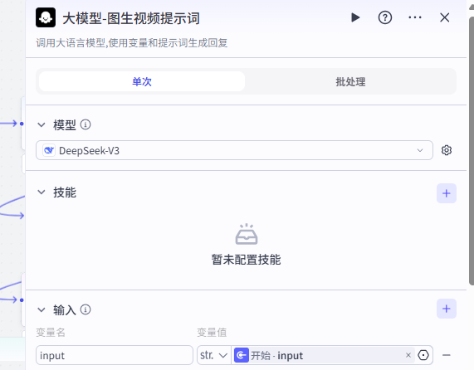Remove the input row with minus button
Image resolution: width=474 pixels, height=370 pixels.
pyautogui.click(x=446, y=355)
